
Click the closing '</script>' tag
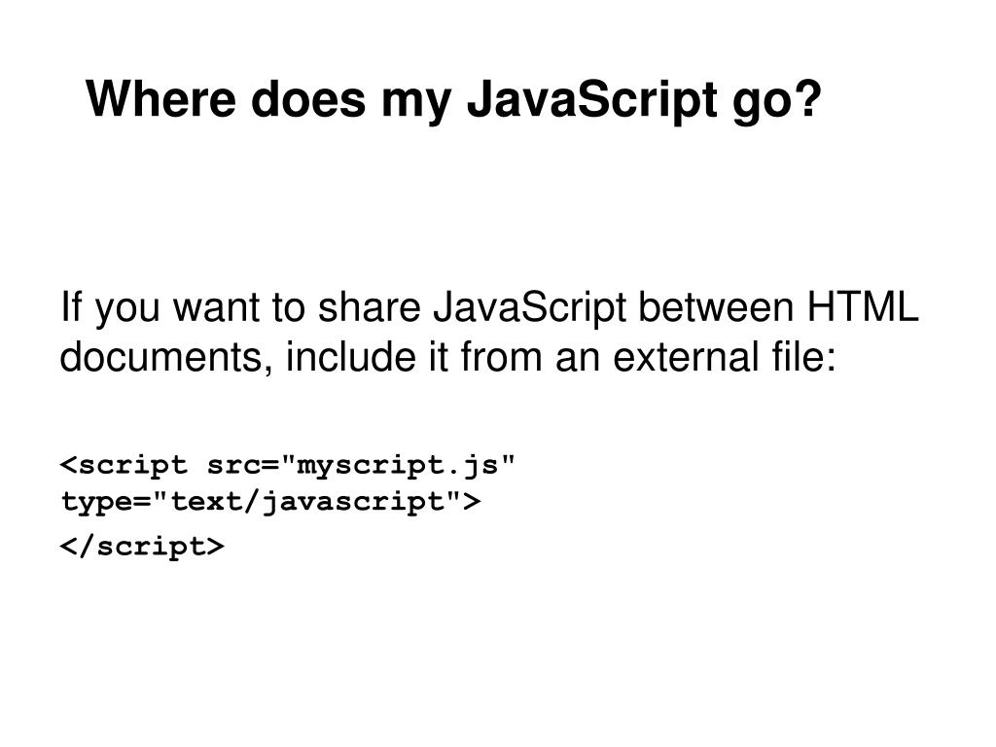[x=142, y=547]
